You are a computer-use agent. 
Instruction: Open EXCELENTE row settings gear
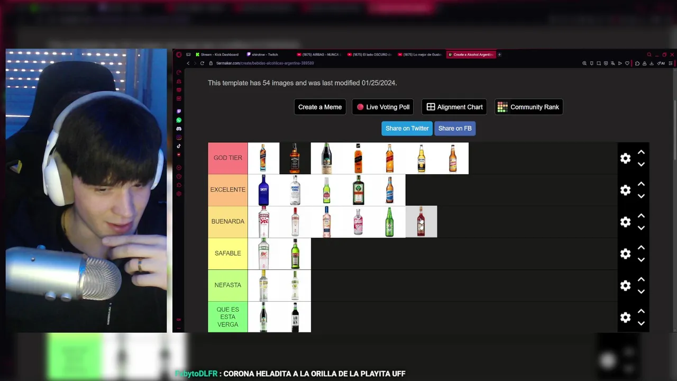[x=626, y=190]
